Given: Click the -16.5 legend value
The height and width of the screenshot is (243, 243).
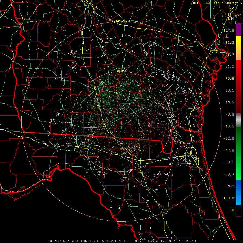Looking at the screenshot, I should point(229,126).
